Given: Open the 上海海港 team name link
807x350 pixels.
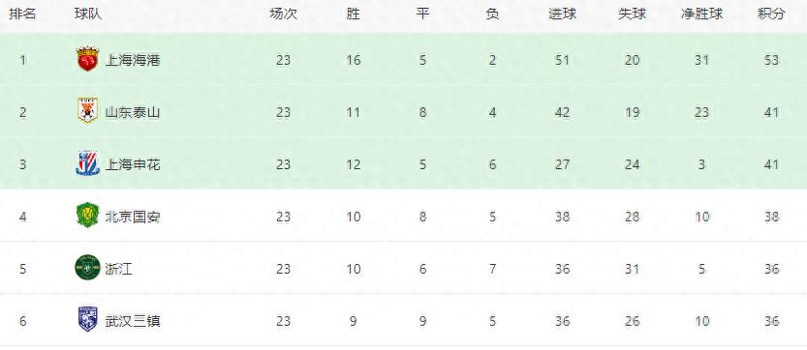Looking at the screenshot, I should 133,61.
